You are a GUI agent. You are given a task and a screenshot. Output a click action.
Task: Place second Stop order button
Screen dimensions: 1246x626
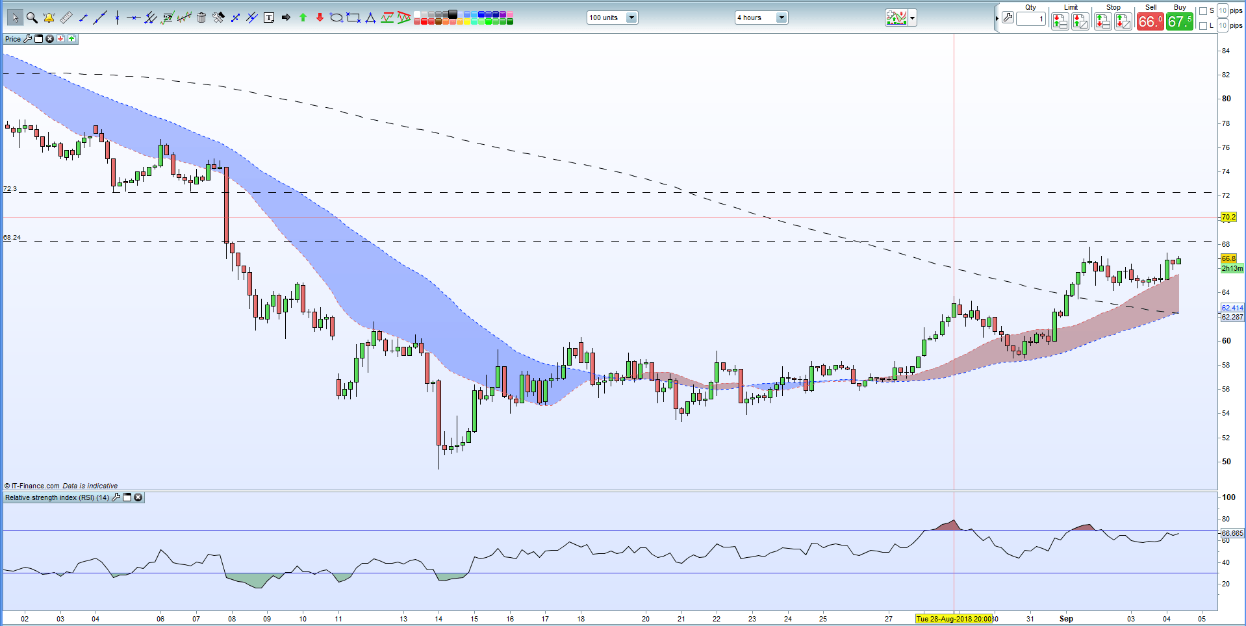pos(1123,21)
